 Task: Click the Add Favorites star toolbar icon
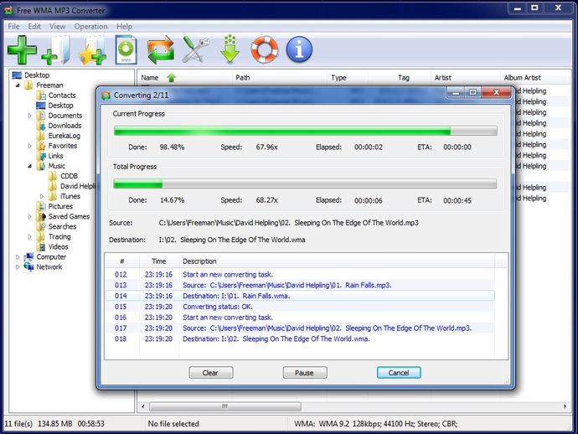(92, 50)
